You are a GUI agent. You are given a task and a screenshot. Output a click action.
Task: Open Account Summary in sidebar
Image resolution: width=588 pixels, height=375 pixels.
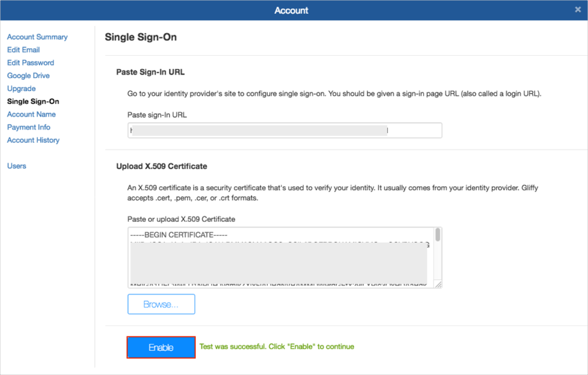(x=37, y=37)
